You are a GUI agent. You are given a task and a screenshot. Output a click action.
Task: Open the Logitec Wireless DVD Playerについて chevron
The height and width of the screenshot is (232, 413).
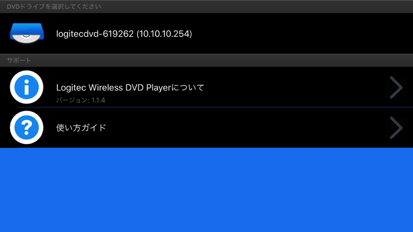(396, 87)
